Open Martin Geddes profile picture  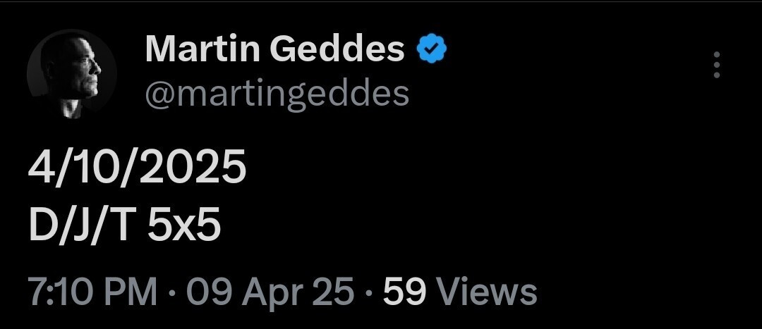pos(72,75)
